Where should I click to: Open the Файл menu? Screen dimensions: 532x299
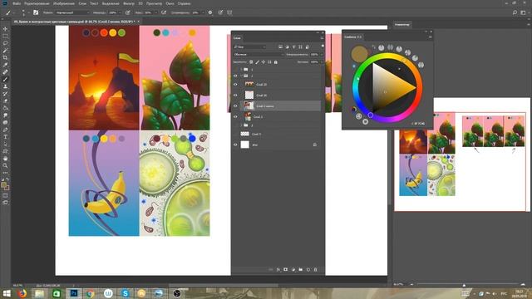pyautogui.click(x=17, y=3)
